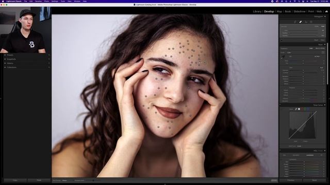Open the profile browser grid icon

pos(323,52)
